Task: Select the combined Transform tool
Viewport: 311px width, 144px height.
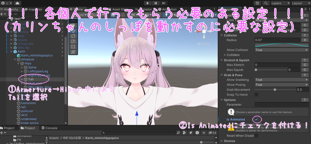Action: [73, 52]
